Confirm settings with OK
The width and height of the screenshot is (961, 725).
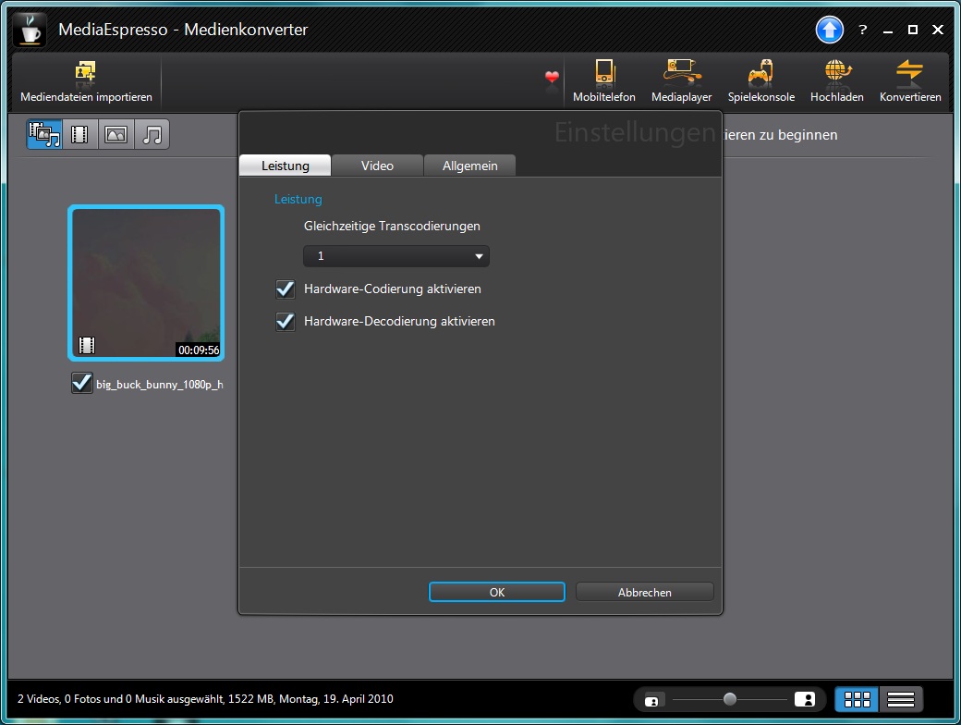coord(497,592)
